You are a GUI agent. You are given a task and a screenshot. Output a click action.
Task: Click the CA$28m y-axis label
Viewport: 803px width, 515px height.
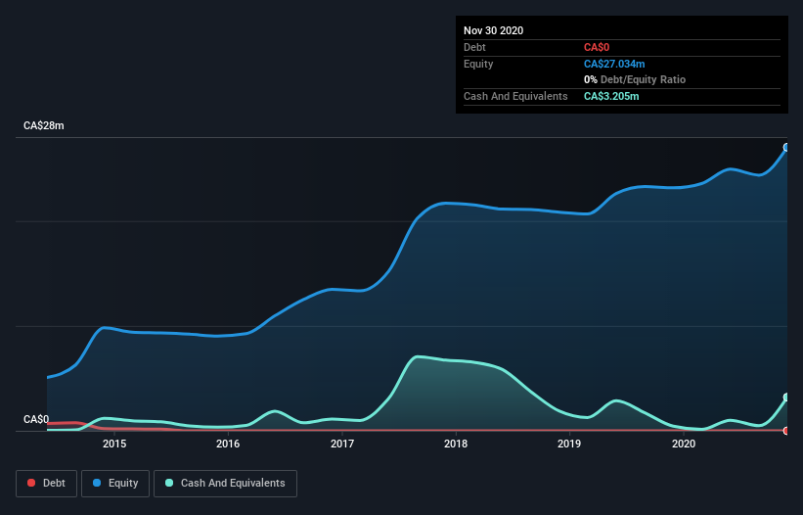(x=44, y=125)
